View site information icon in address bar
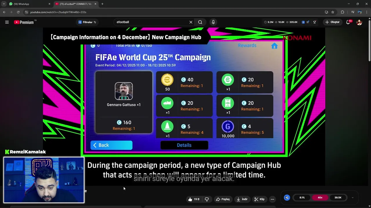This screenshot has height=208, width=371. pos(26,12)
